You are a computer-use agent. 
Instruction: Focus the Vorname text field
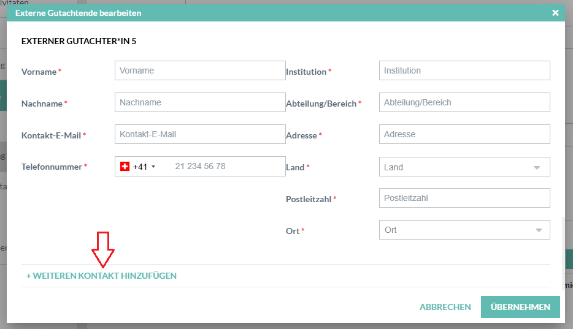coord(200,71)
